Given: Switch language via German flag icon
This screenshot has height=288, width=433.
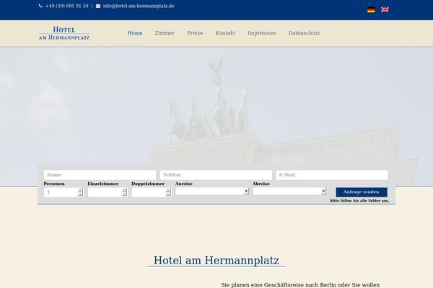Looking at the screenshot, I should 371,9.
